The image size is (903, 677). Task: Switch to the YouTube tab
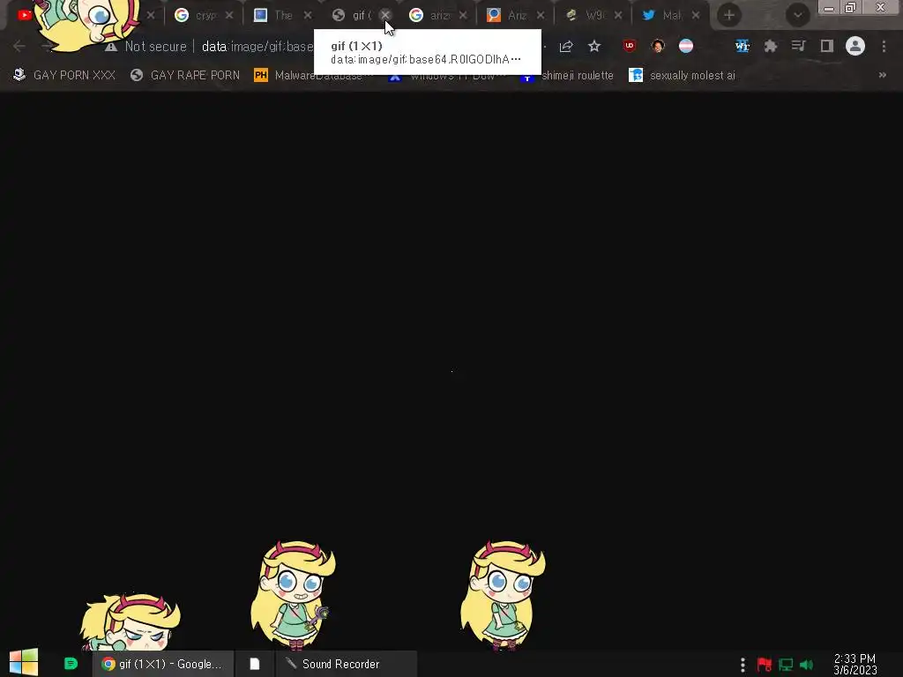(x=25, y=15)
